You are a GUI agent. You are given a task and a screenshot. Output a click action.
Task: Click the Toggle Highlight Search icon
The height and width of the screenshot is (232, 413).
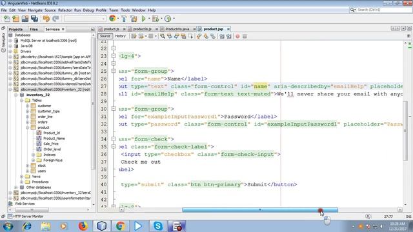[183, 36]
